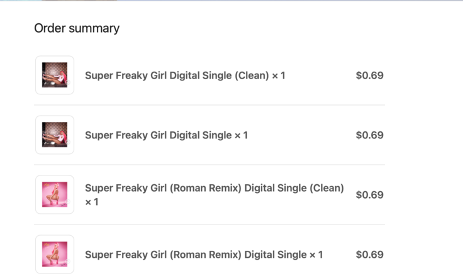Image resolution: width=463 pixels, height=276 pixels.
Task: Click the divider below the second order item
Action: tap(209, 165)
